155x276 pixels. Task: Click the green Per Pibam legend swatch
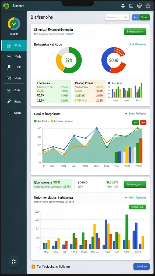tap(35, 121)
